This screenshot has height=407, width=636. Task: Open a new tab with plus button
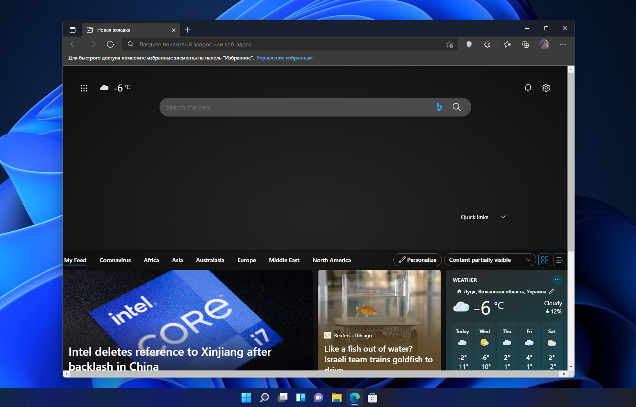tap(187, 30)
